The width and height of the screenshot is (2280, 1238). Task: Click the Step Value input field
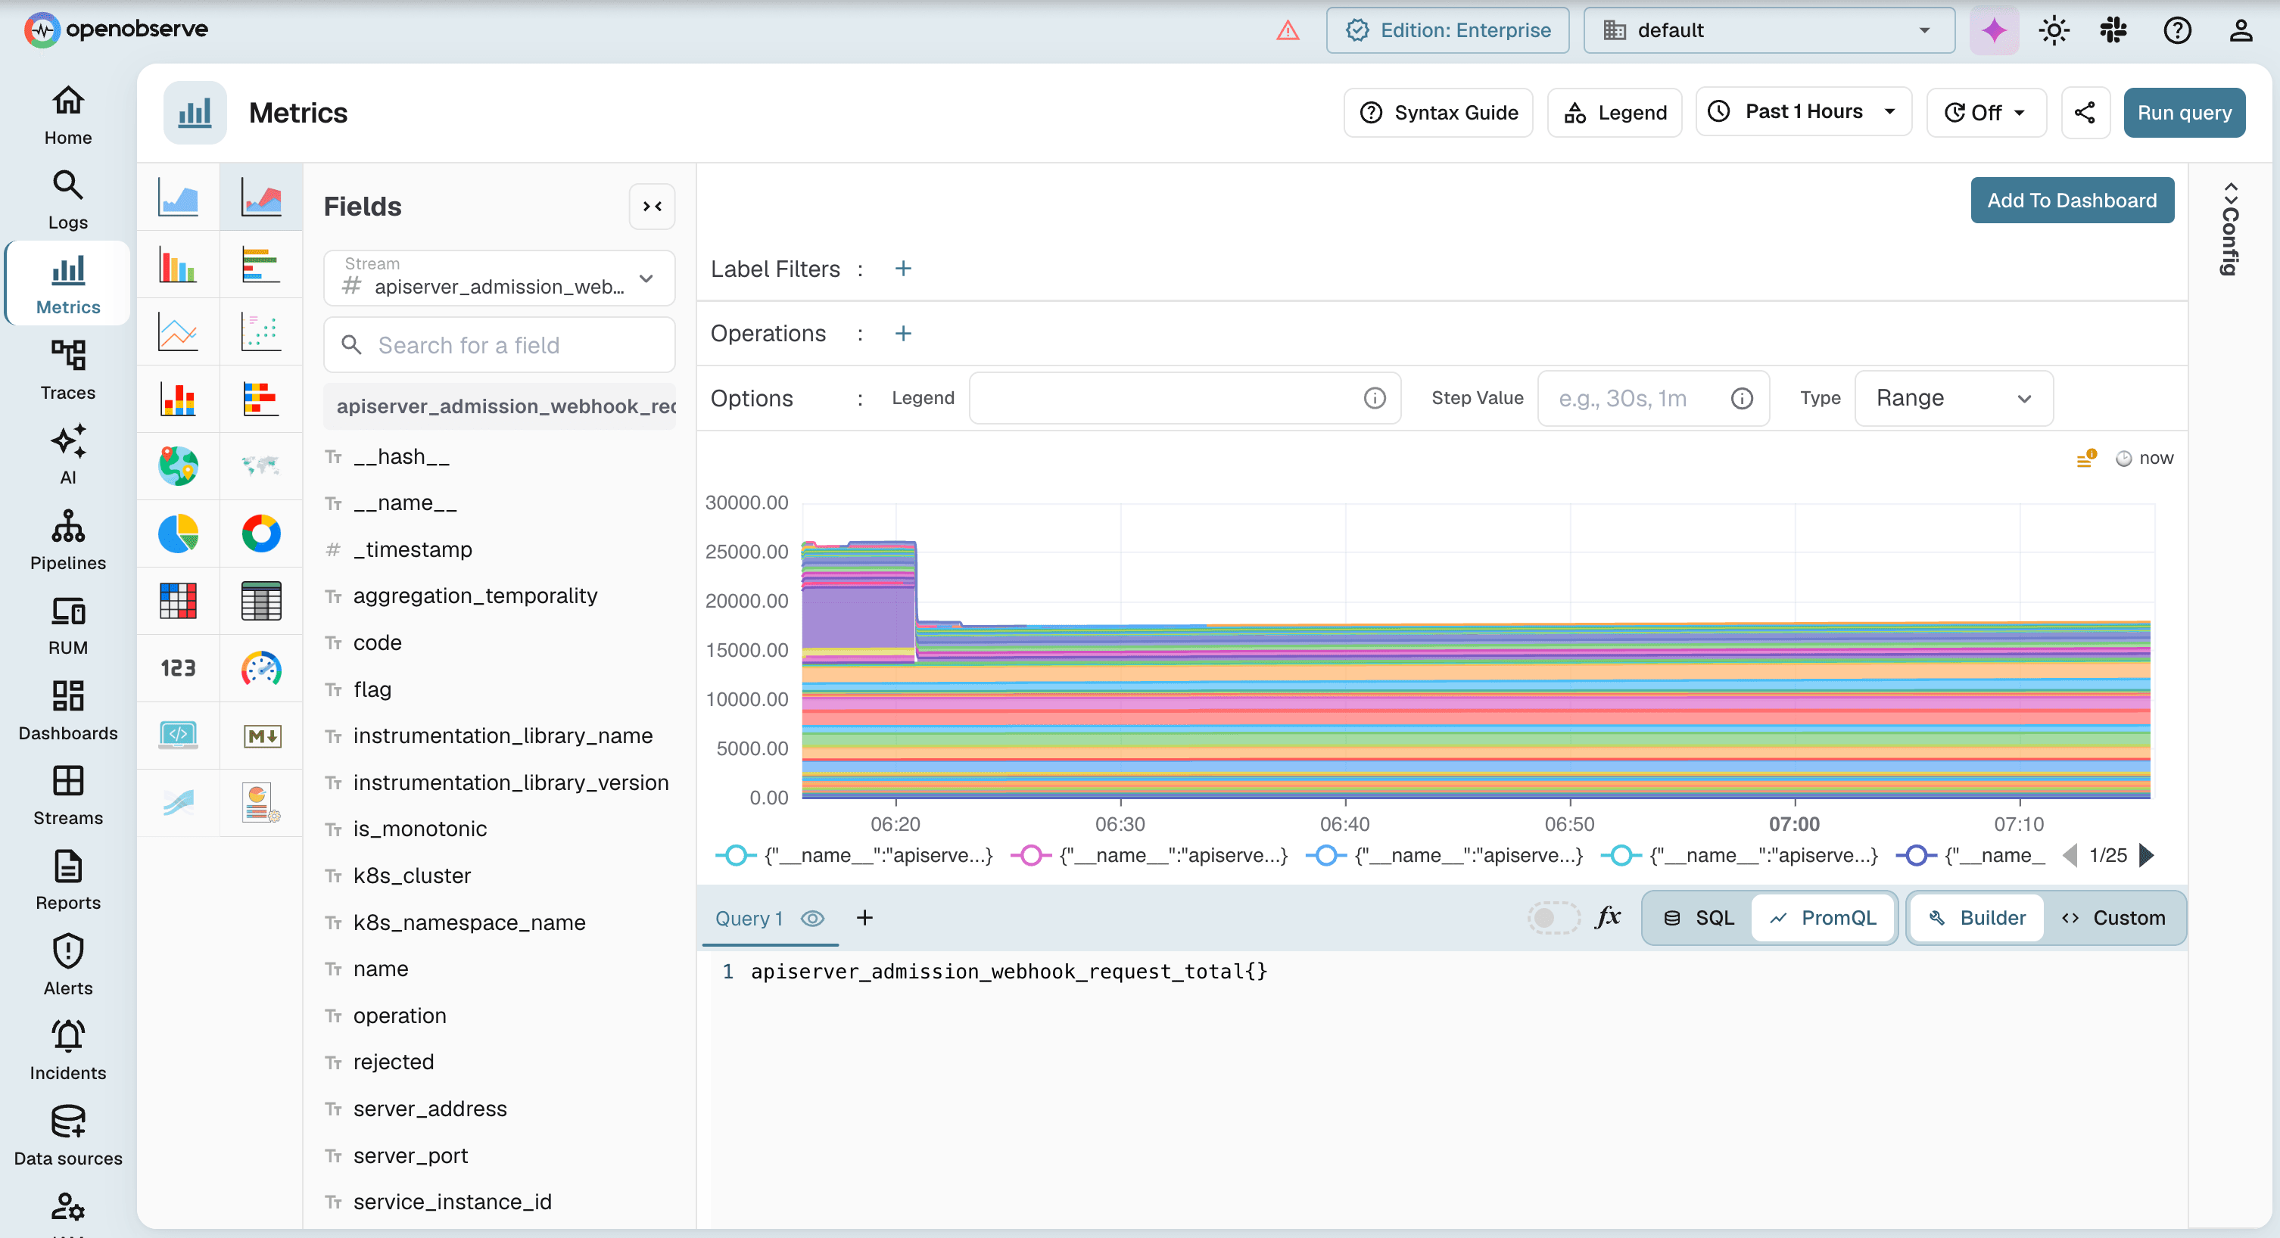(x=1652, y=398)
